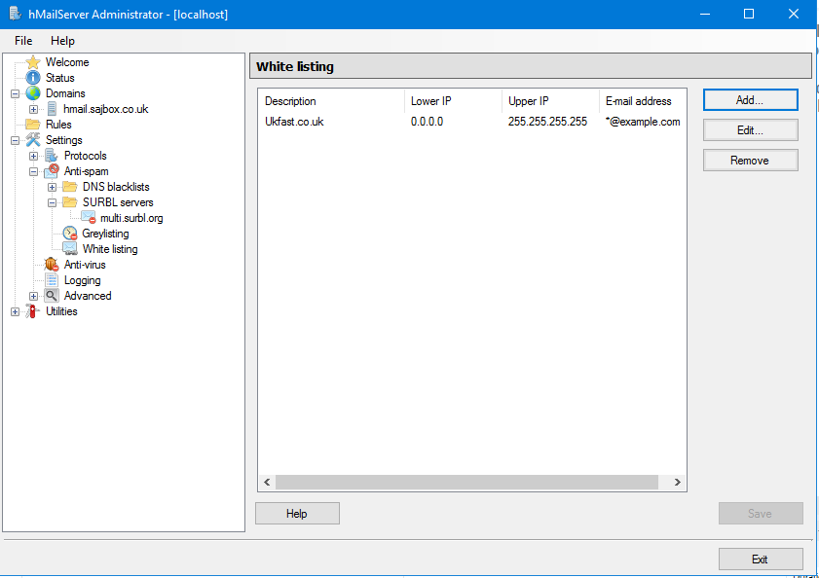Open the File menu
Image resolution: width=819 pixels, height=578 pixels.
click(23, 41)
